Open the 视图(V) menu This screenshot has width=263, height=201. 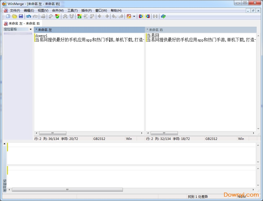click(x=43, y=11)
